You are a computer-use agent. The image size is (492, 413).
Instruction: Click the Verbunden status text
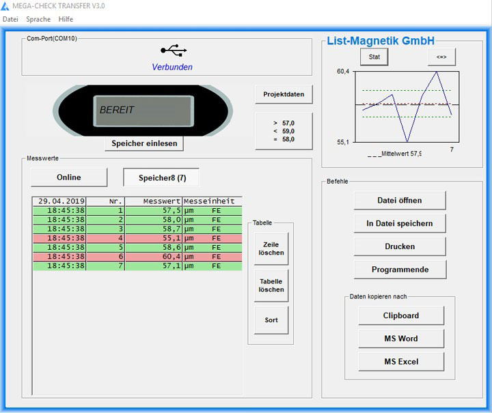click(x=172, y=67)
